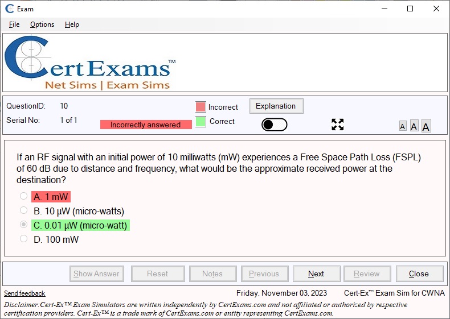The height and width of the screenshot is (319, 450).
Task: Click the Serial No value '1 of 1'
Action: click(x=68, y=120)
